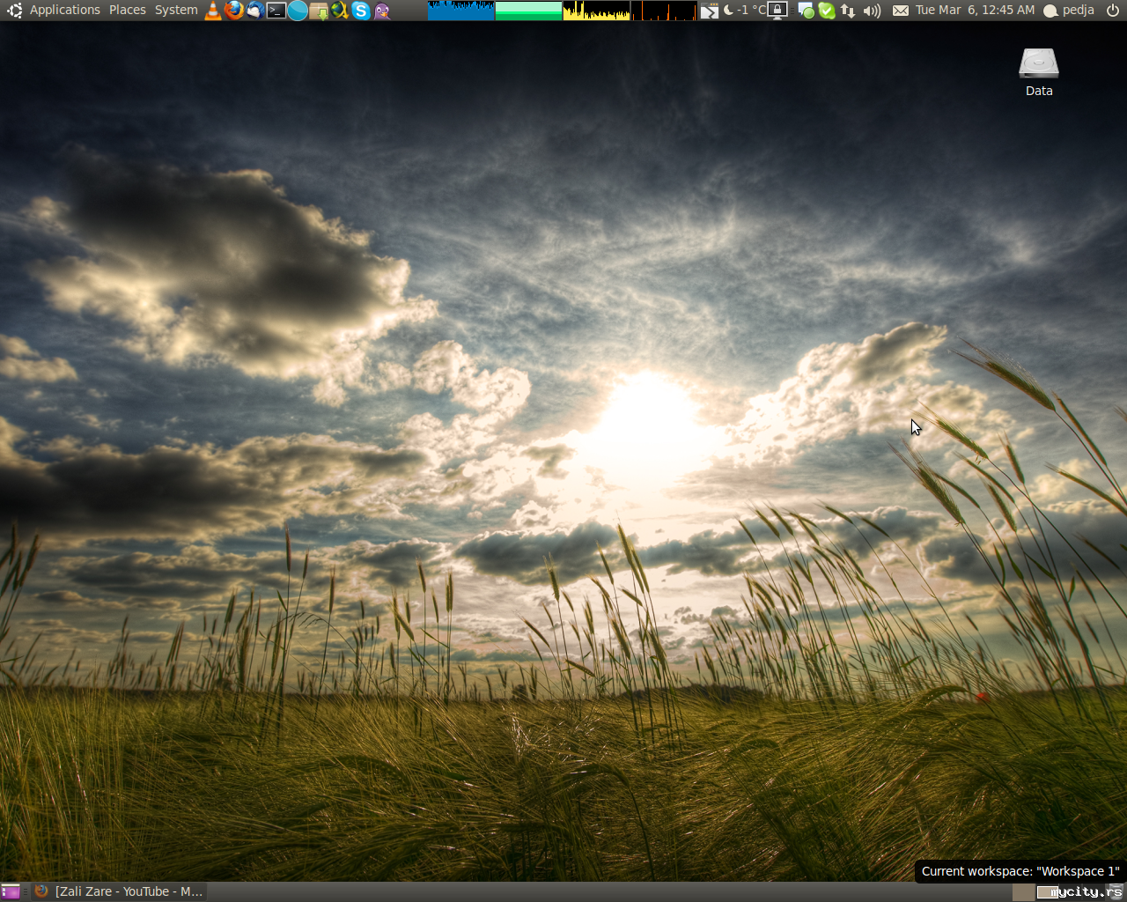Open the Applications menu

(x=64, y=10)
